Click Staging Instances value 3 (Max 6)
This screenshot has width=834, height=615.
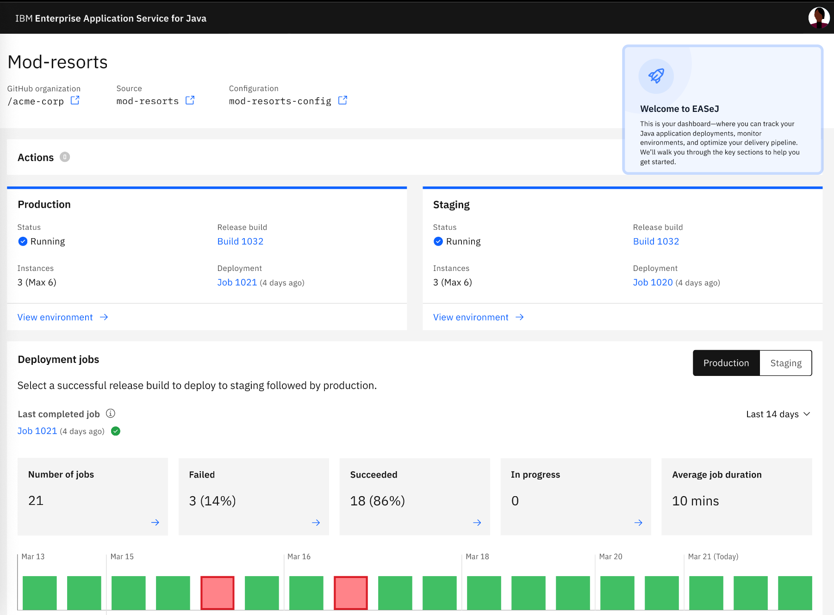pos(453,283)
